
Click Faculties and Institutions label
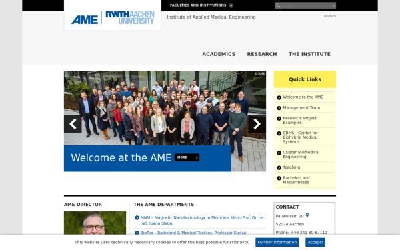tap(198, 5)
